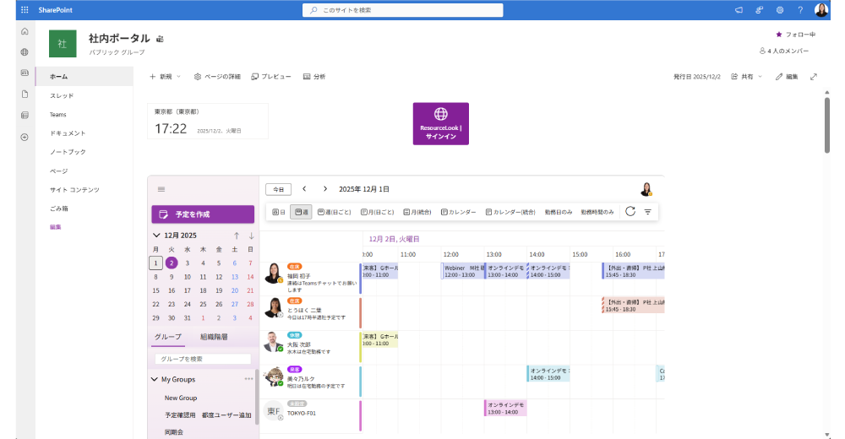
Task: Click the refresh icon in calendar toolbar
Action: (x=630, y=212)
